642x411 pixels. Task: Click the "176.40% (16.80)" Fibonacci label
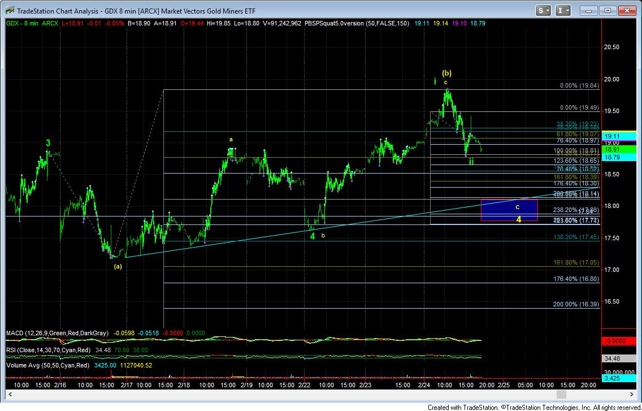click(x=576, y=279)
